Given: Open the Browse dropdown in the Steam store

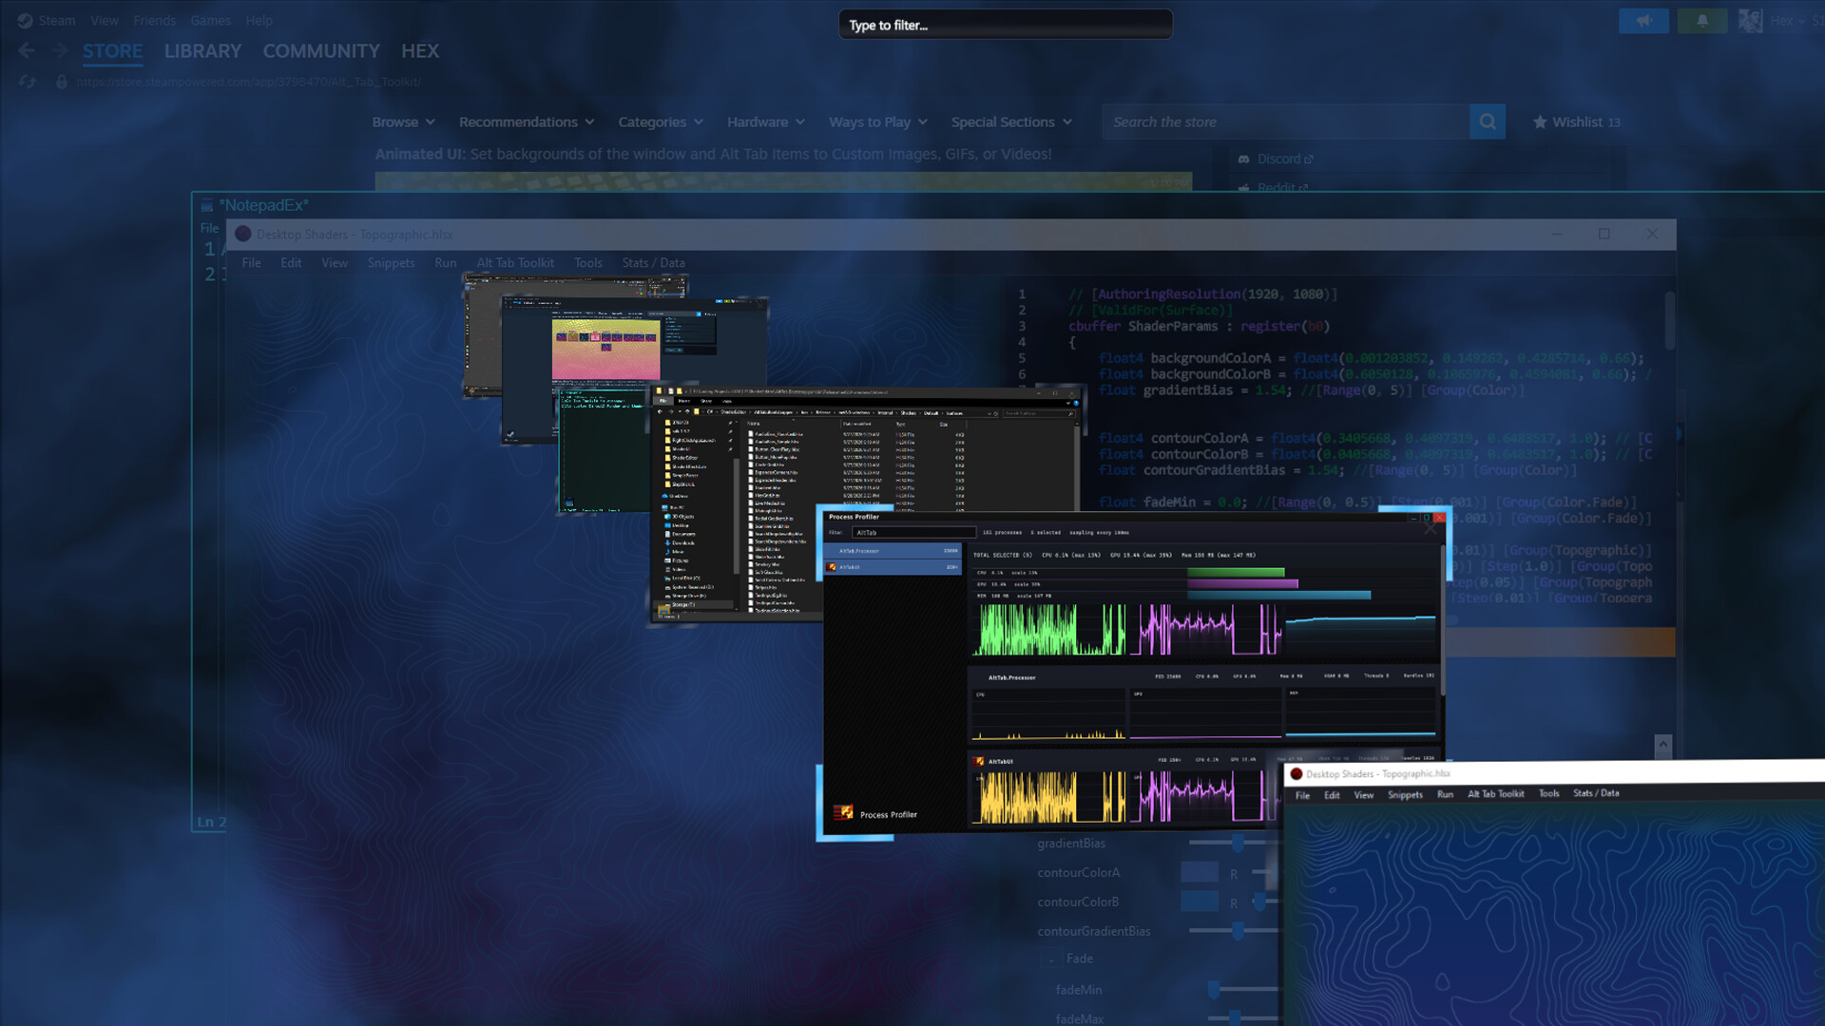Looking at the screenshot, I should pyautogui.click(x=404, y=122).
